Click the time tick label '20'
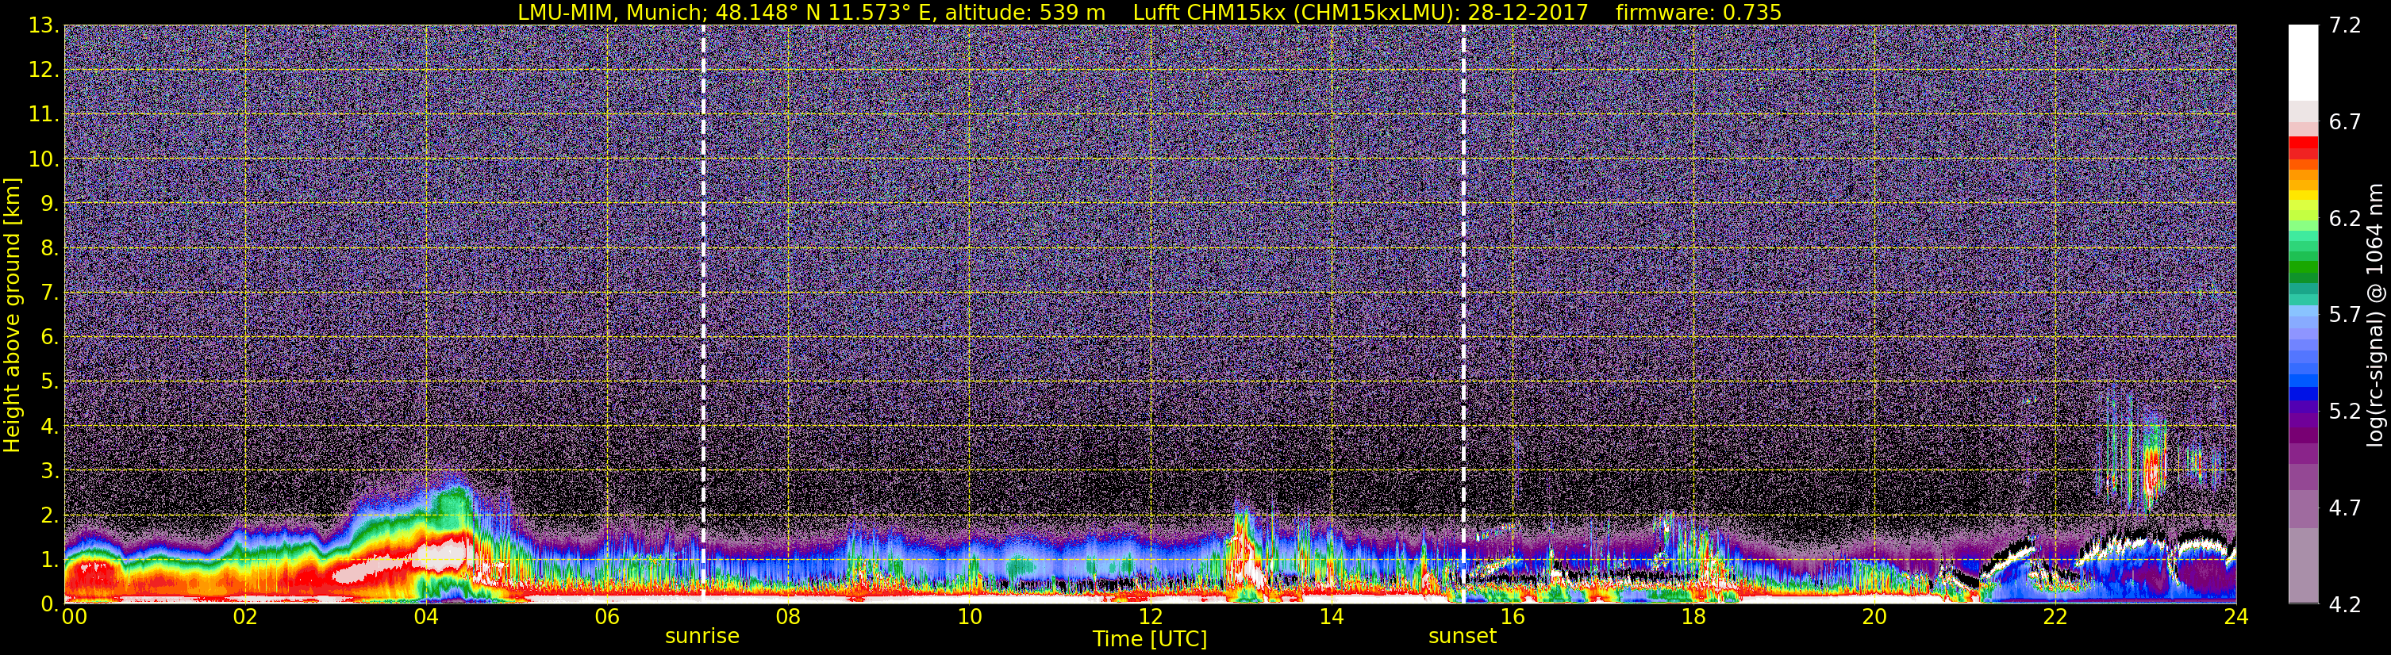The height and width of the screenshot is (655, 2391). click(x=1874, y=617)
